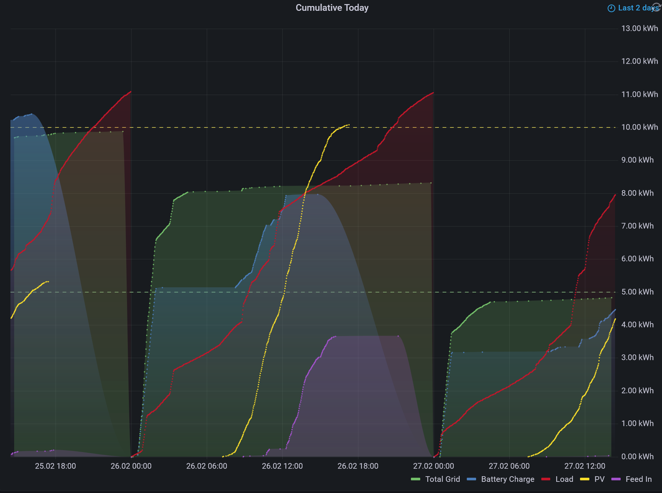Click the green Total Grid color swatch
The width and height of the screenshot is (662, 493).
click(415, 479)
